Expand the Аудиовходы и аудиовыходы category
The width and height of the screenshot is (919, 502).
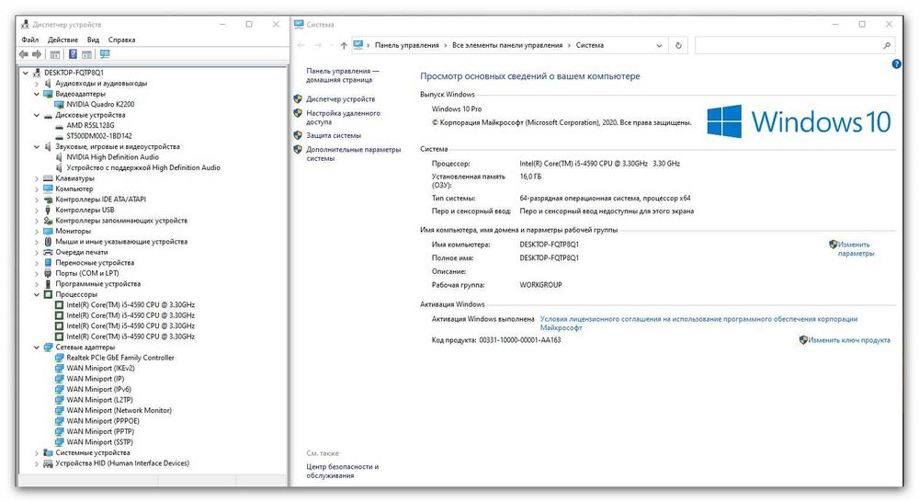[x=37, y=84]
